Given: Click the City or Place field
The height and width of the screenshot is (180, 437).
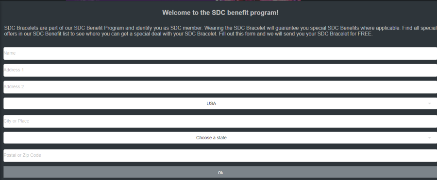Looking at the screenshot, I should (x=220, y=121).
